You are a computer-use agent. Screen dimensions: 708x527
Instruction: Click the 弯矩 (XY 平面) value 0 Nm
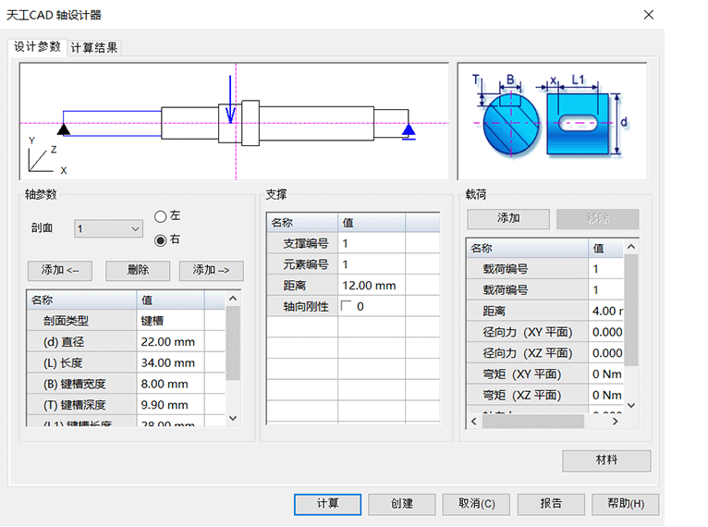tap(606, 374)
